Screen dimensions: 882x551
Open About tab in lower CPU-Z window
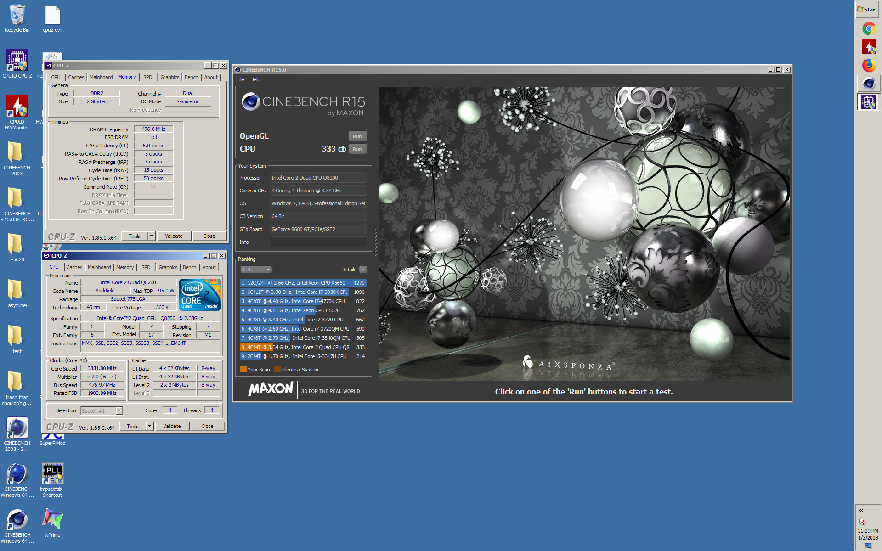click(x=209, y=267)
